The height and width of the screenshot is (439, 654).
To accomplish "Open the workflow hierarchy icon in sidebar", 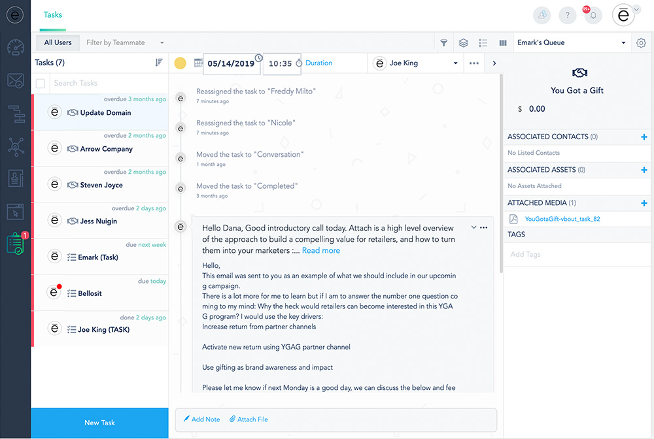I will click(17, 114).
